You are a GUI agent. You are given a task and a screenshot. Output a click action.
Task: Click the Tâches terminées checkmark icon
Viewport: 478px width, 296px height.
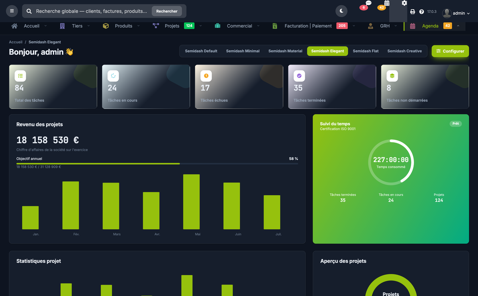coord(299,76)
